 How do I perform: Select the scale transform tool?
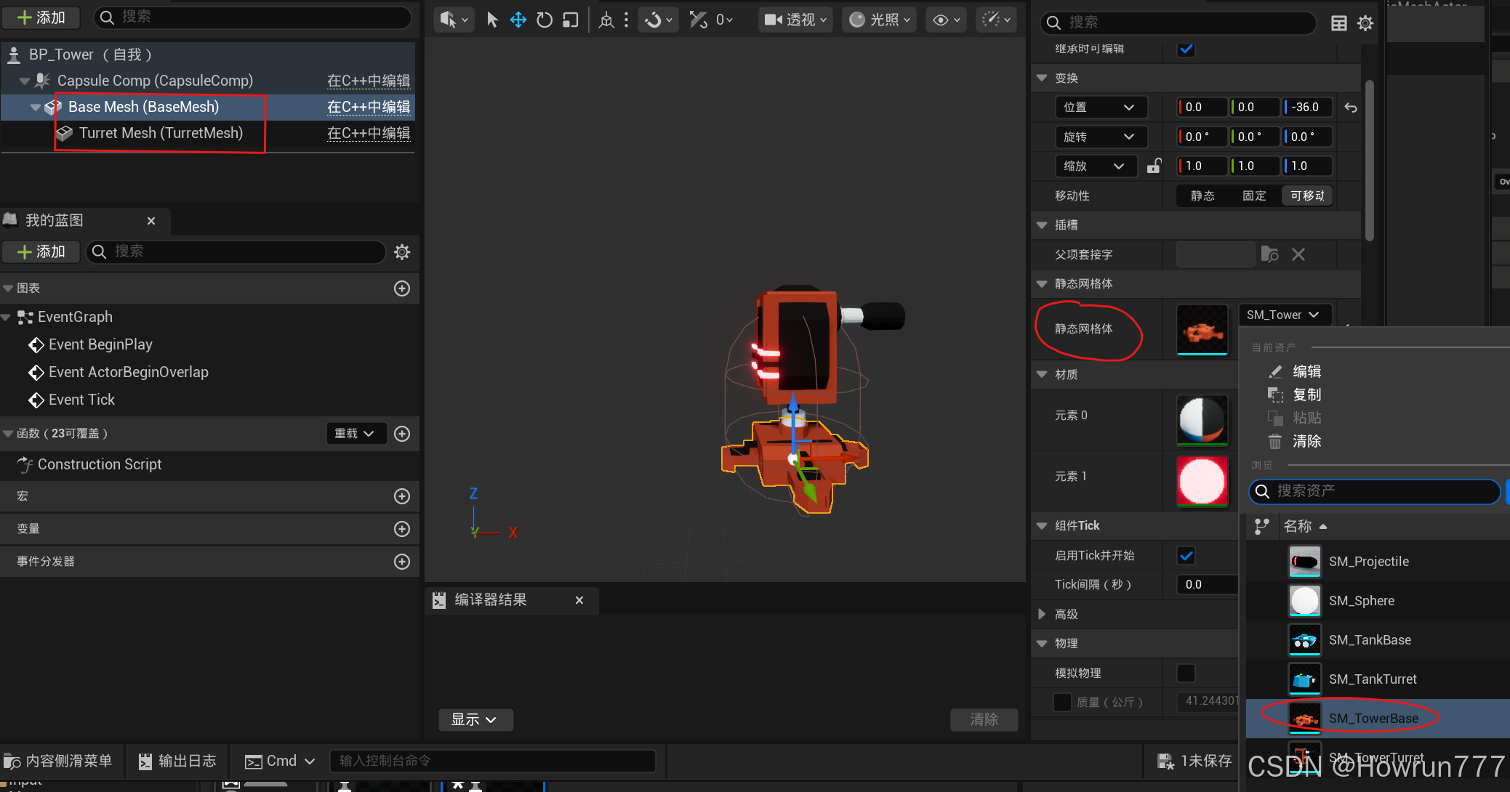(571, 20)
